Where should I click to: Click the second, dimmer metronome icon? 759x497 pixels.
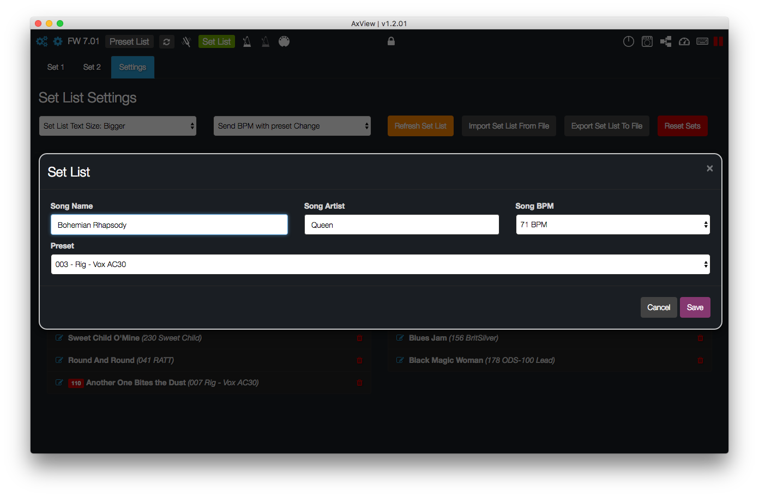(x=266, y=41)
